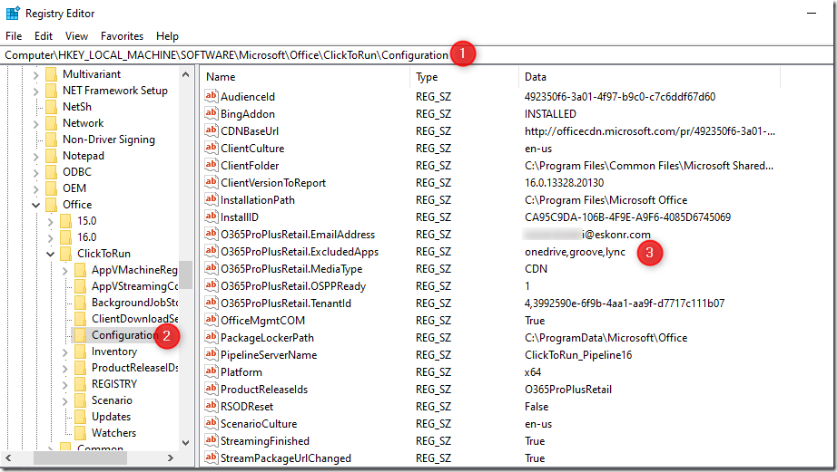Click the string icon beside OfficeMgmtCOM

(x=212, y=320)
